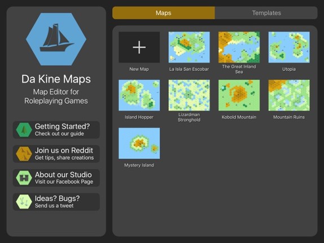Image resolution: width=324 pixels, height=243 pixels.
Task: Open the Kobold Mountain map thumbnail
Action: [239, 95]
